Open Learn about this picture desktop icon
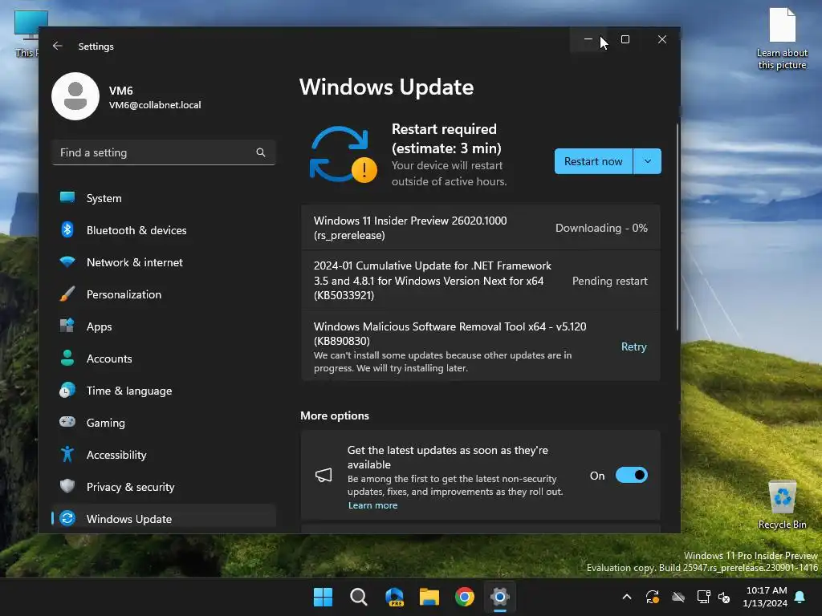This screenshot has width=822, height=616. (x=782, y=39)
